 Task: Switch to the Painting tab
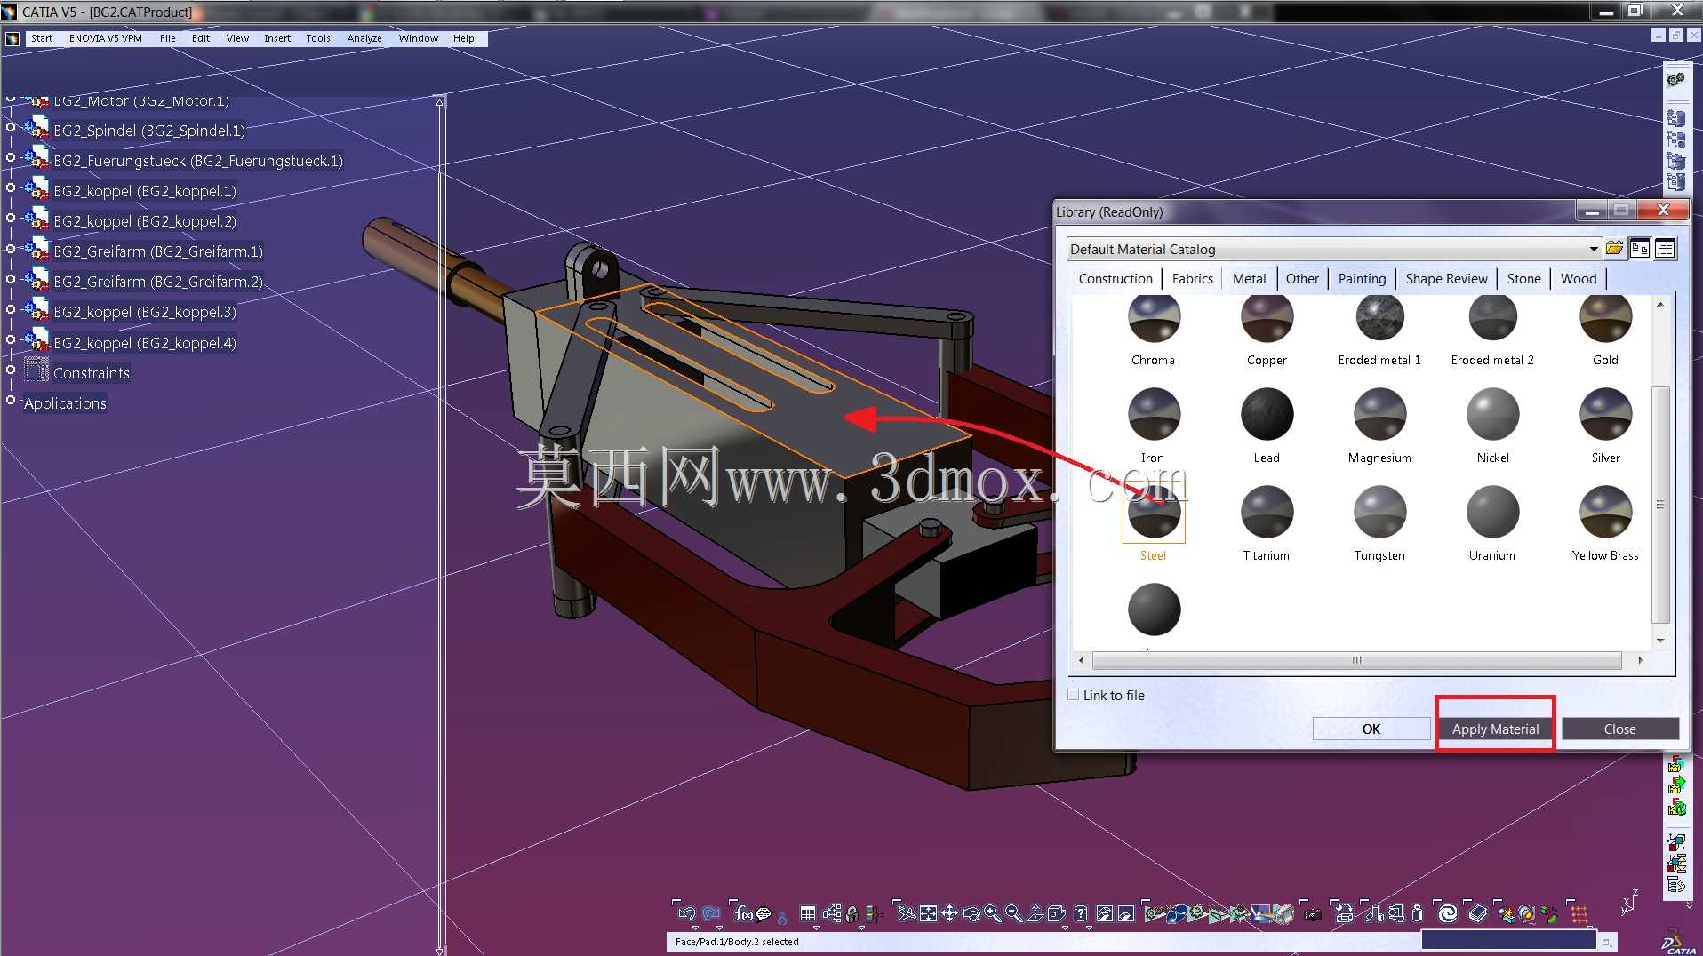tap(1362, 278)
